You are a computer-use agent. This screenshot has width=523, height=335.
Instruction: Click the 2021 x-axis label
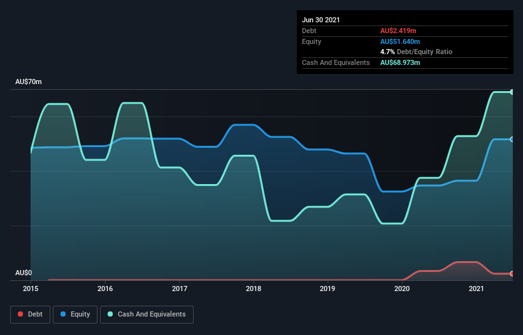[476, 289]
